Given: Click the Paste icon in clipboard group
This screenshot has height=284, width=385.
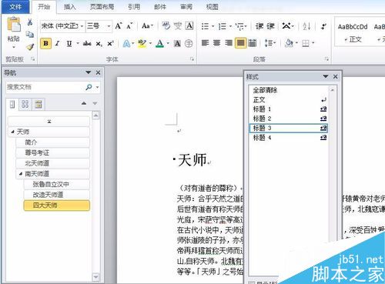Looking at the screenshot, I should point(14,25).
